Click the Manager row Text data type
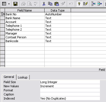 [58, 33]
